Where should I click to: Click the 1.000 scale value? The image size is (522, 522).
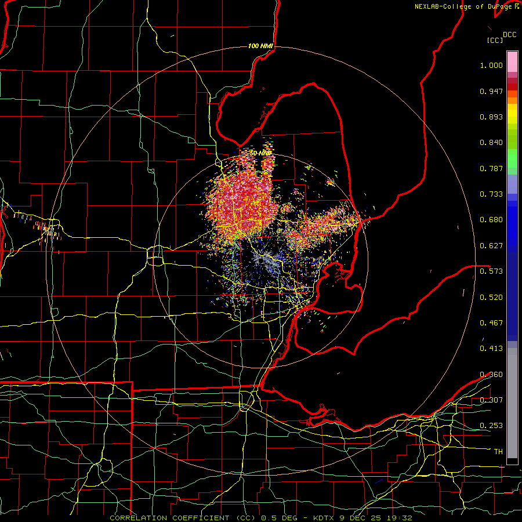pyautogui.click(x=491, y=65)
